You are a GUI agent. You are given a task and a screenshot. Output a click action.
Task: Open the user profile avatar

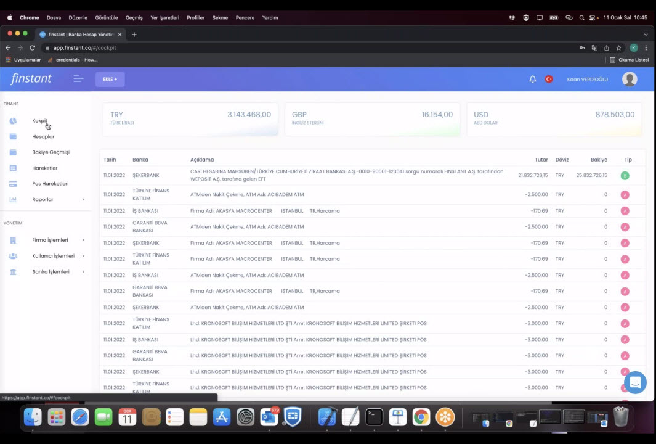629,79
